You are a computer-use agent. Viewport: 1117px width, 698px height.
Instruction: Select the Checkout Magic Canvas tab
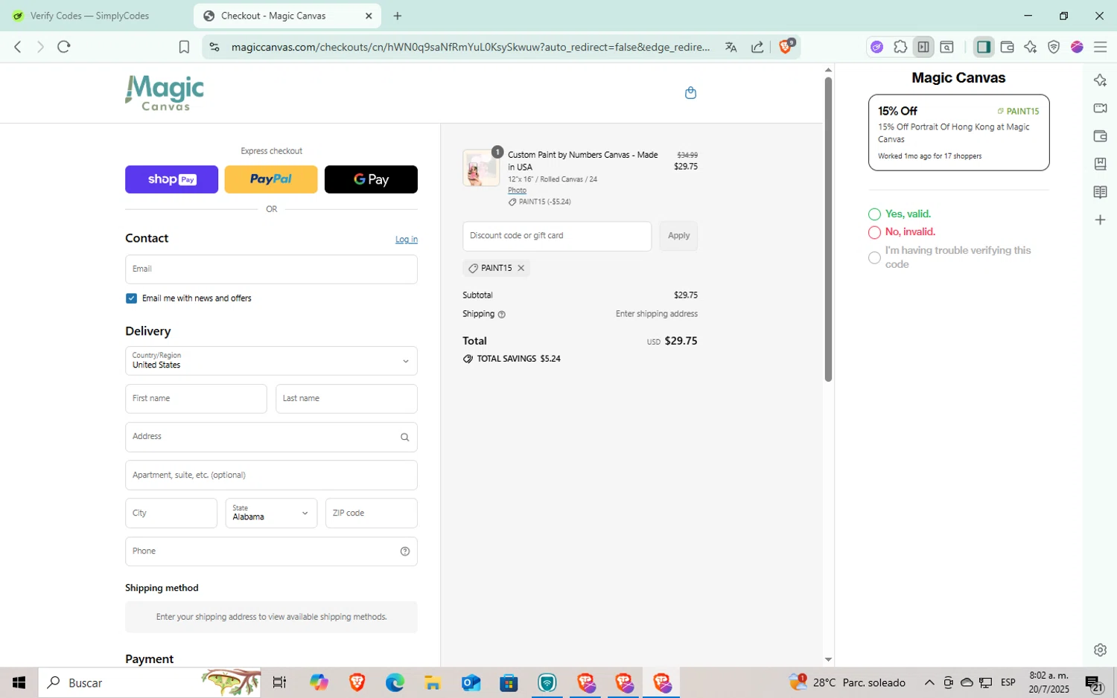pyautogui.click(x=287, y=16)
